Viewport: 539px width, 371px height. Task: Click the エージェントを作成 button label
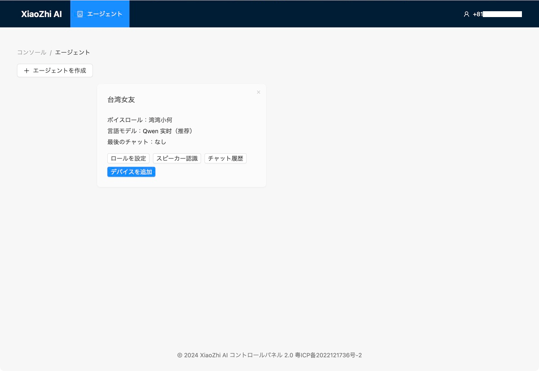click(59, 71)
